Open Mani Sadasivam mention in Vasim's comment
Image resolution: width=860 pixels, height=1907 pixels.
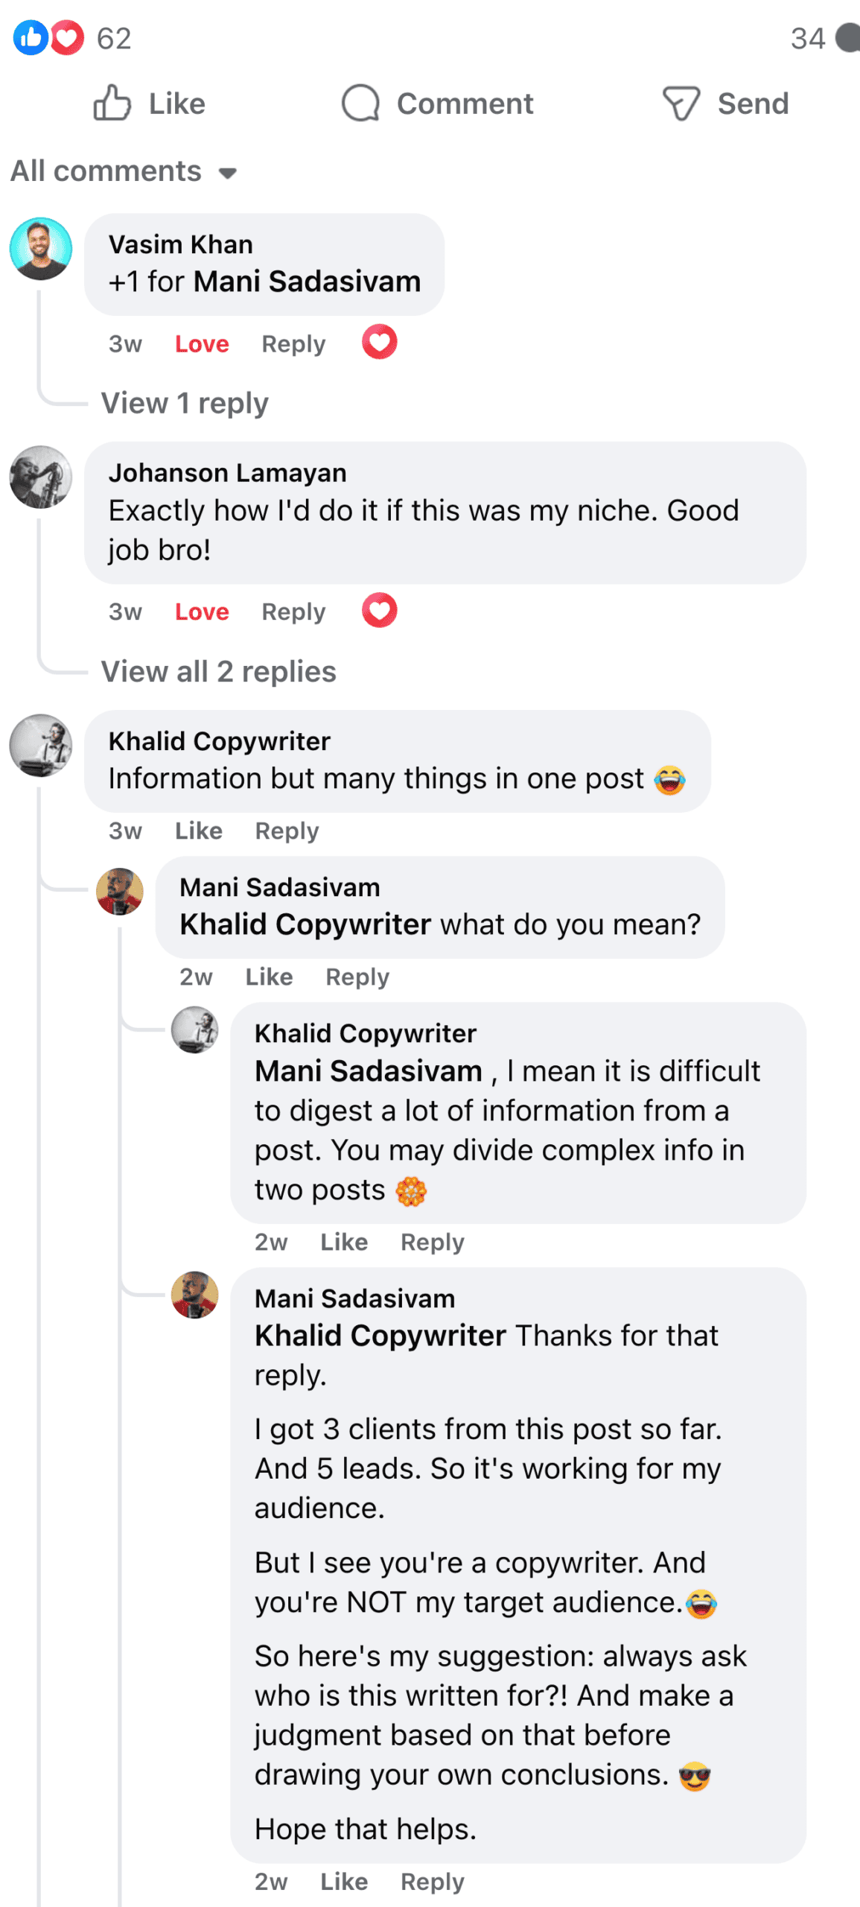(307, 282)
